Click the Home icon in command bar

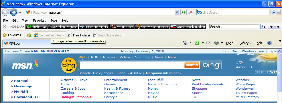pos(185,43)
